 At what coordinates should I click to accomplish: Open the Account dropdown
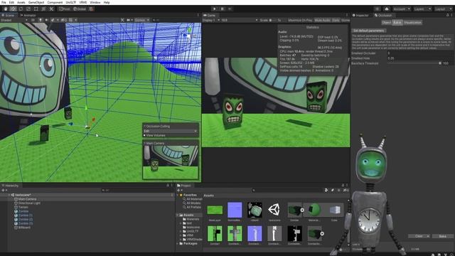coord(402,9)
